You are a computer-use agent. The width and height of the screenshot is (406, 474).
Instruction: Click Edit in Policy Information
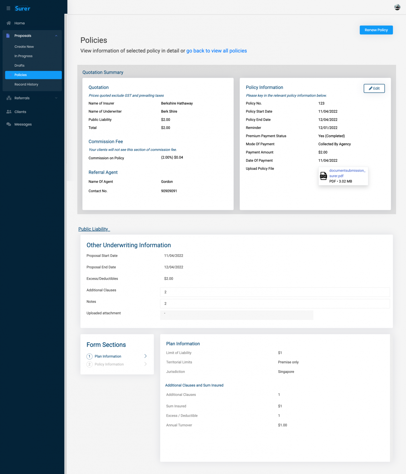(374, 89)
